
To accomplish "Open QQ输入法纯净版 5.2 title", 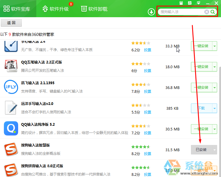I will [38, 125].
